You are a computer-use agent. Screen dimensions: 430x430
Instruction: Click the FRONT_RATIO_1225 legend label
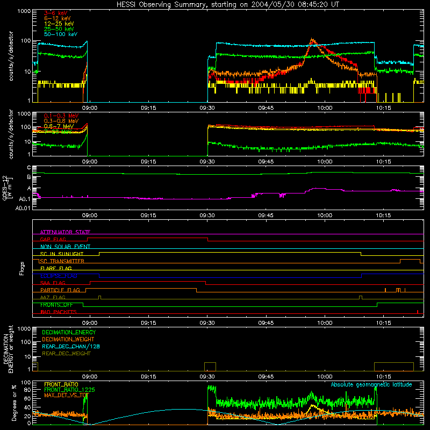pos(69,390)
